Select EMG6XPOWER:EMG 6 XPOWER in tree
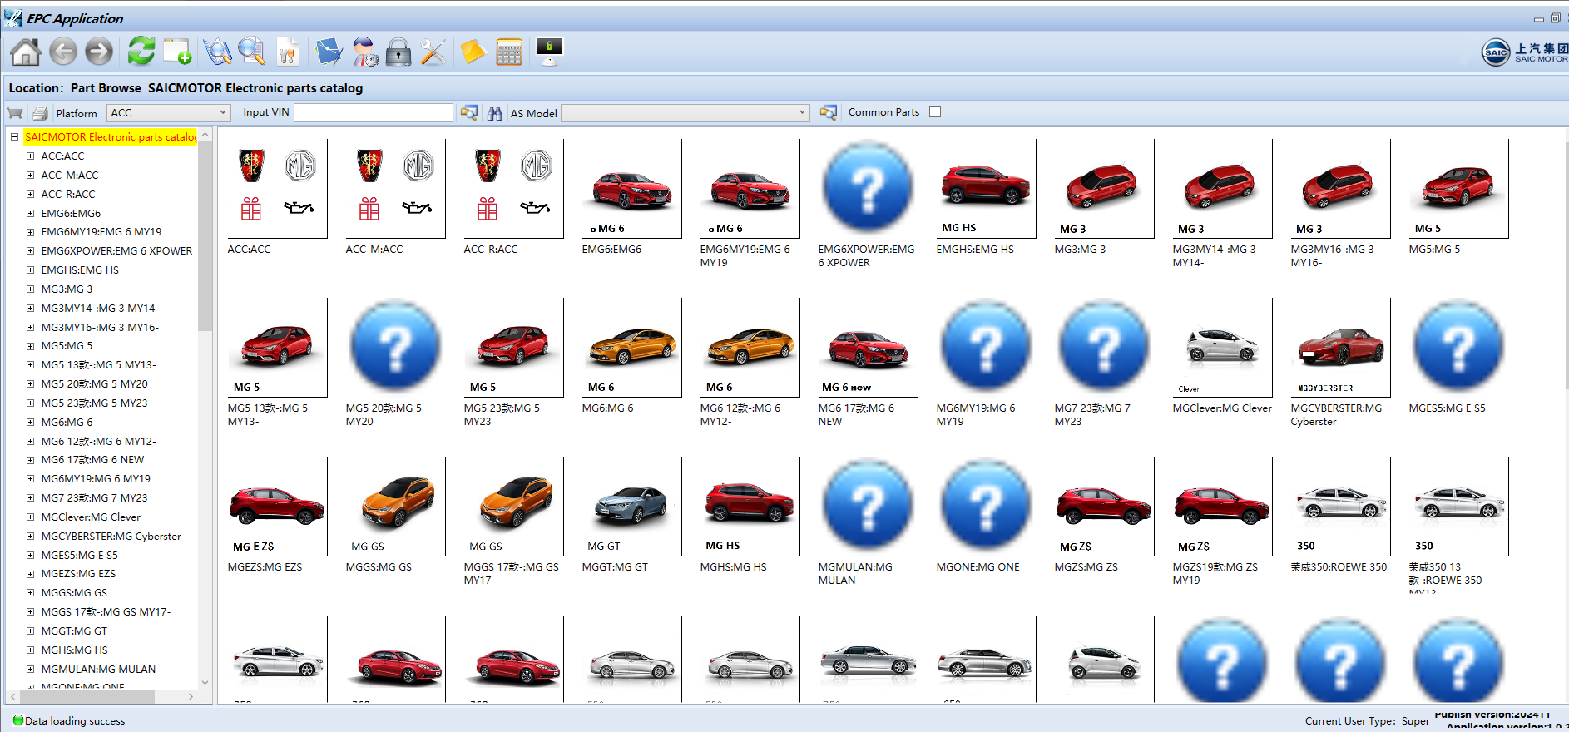This screenshot has height=732, width=1569. [x=116, y=250]
